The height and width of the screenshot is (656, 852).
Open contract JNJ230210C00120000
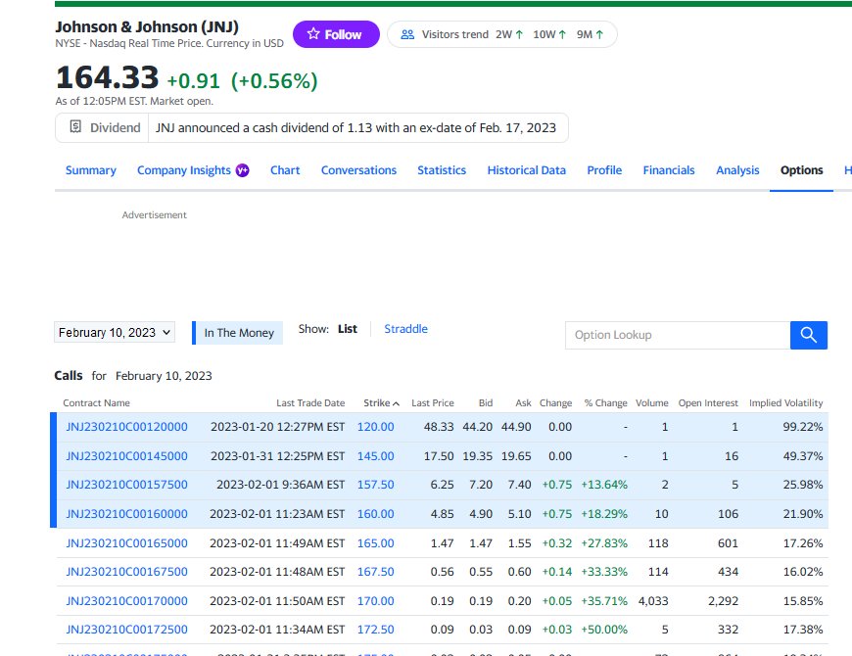click(126, 427)
